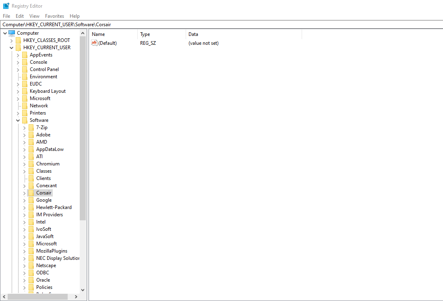
Task: Collapse the Software node chevron
Action: (18, 120)
